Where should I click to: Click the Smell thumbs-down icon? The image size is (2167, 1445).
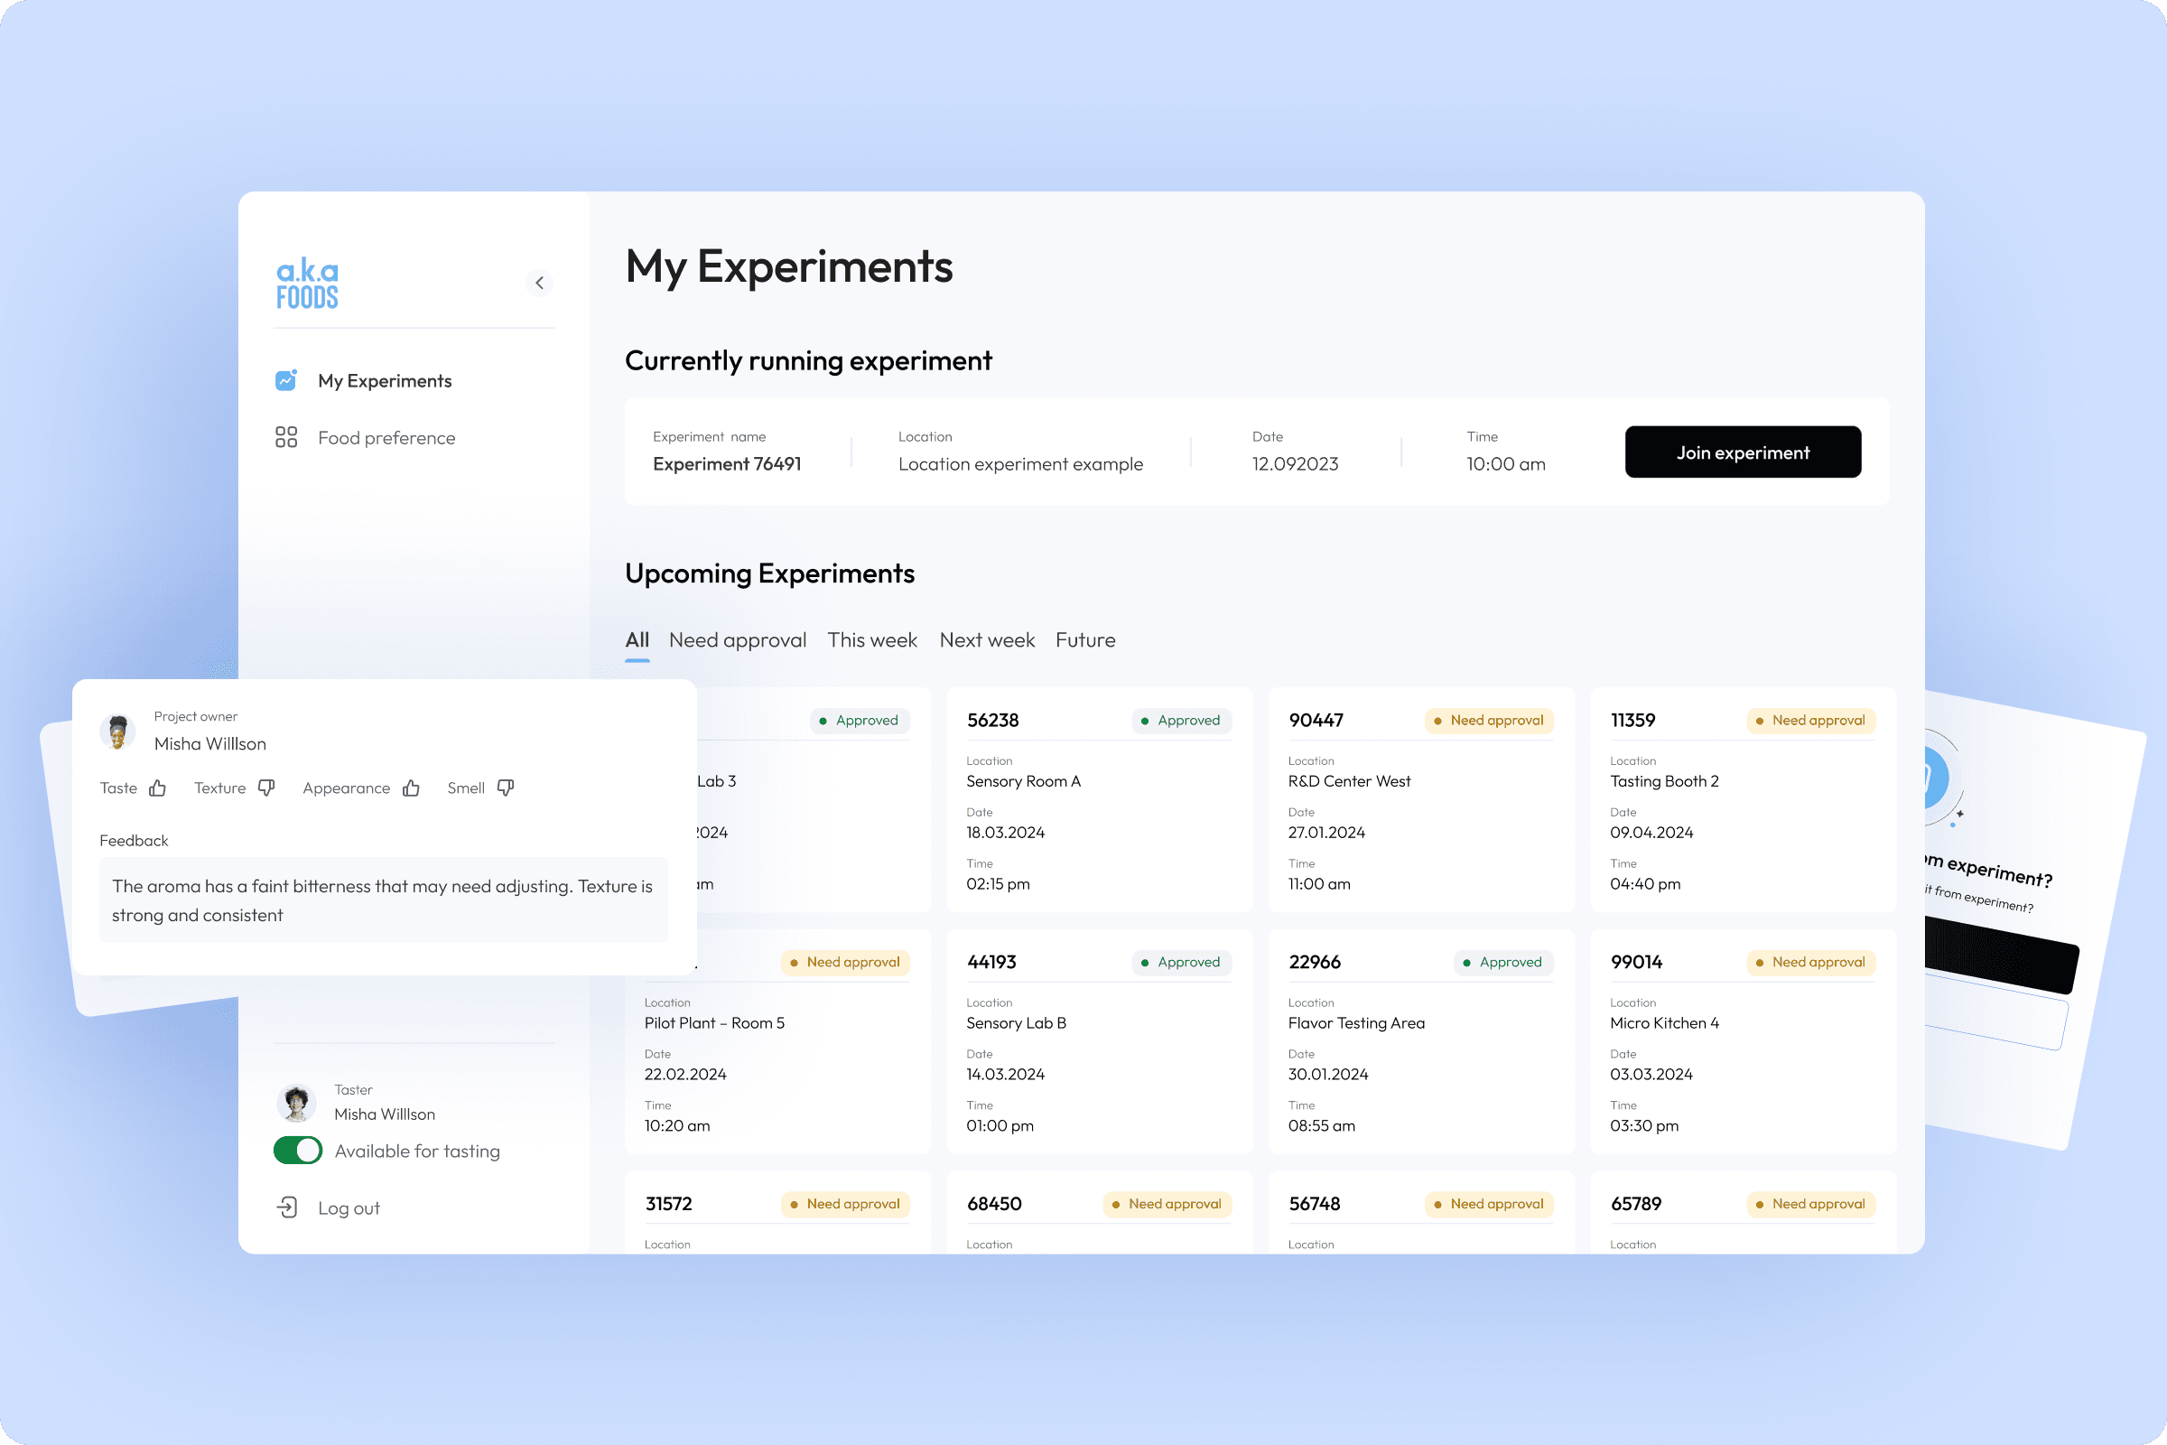[x=505, y=787]
